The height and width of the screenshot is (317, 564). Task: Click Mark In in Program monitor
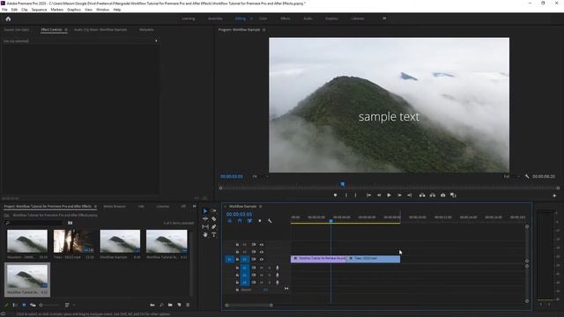point(346,195)
